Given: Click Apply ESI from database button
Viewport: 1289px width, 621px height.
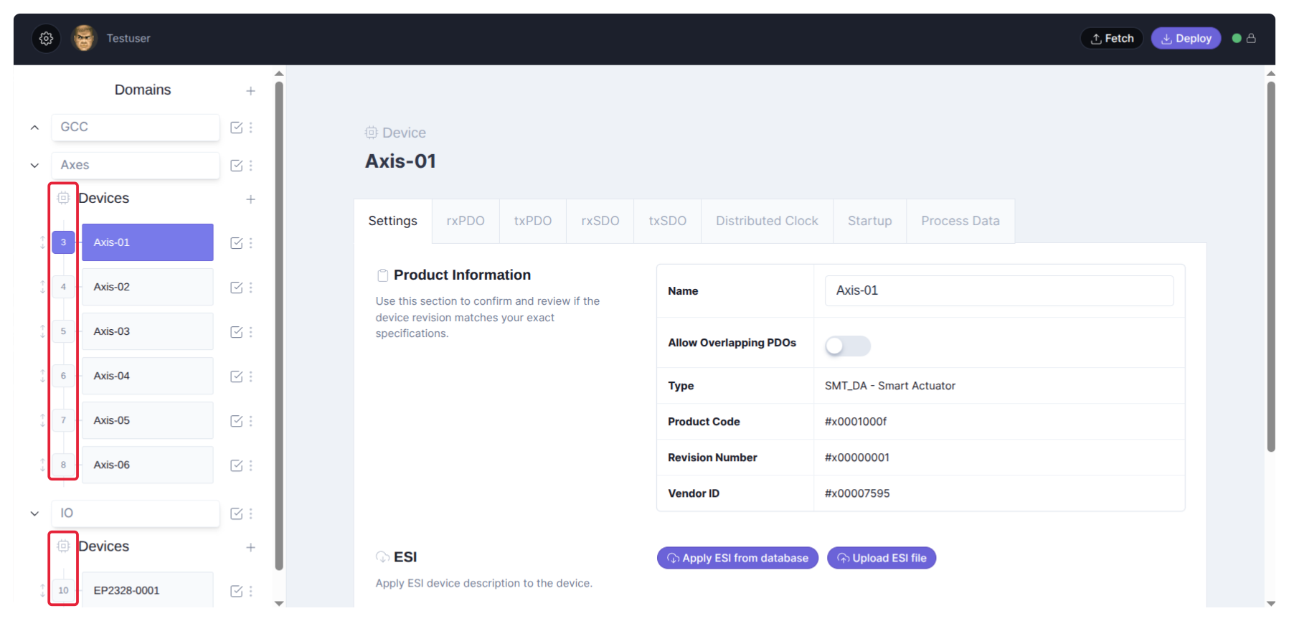Looking at the screenshot, I should (x=737, y=558).
